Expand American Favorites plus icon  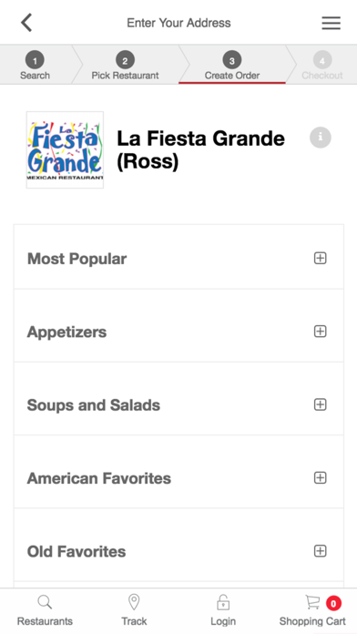point(320,477)
